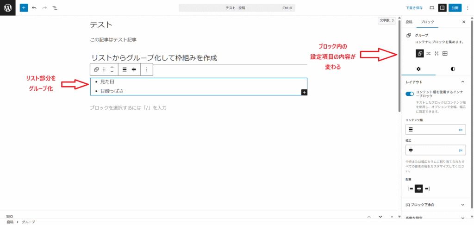Collapse the レイアウト panel
The height and width of the screenshot is (225, 474).
click(435, 82)
